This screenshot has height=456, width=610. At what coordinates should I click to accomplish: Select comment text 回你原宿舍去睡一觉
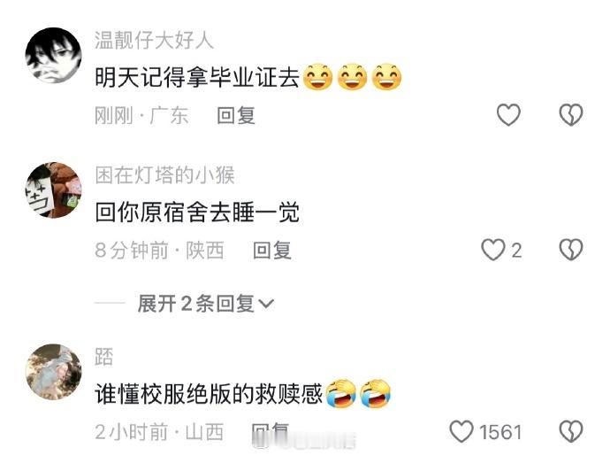tap(197, 213)
